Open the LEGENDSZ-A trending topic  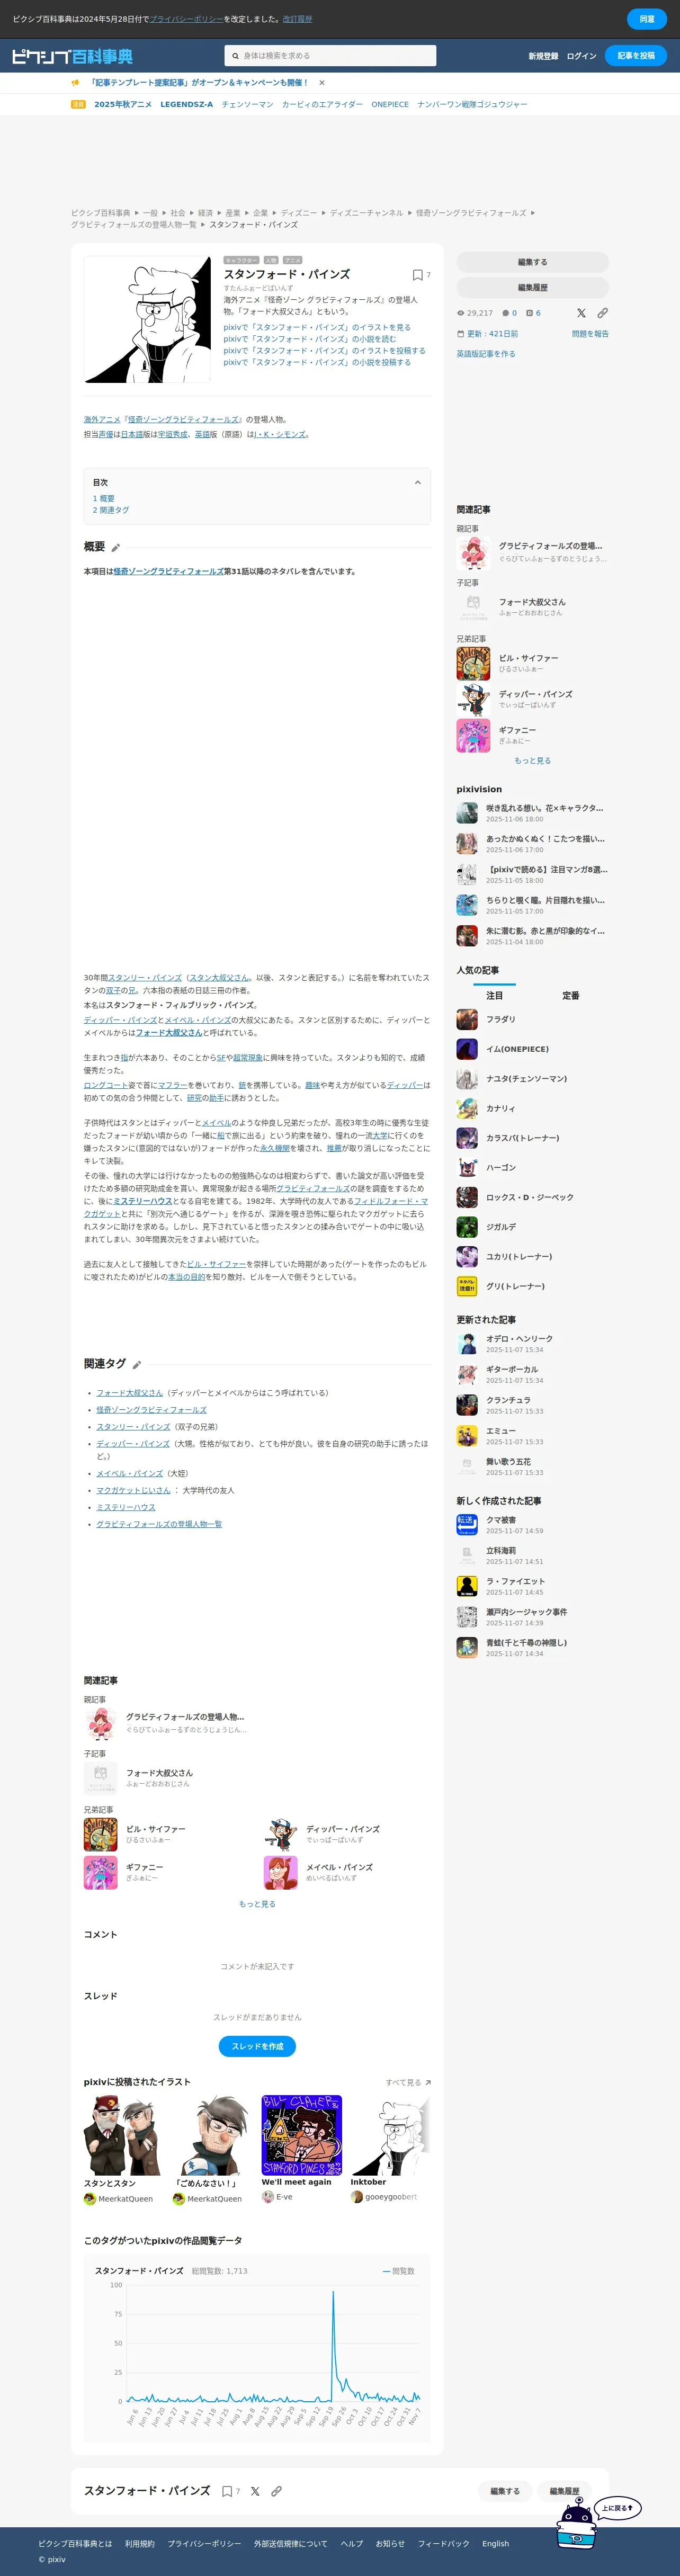pyautogui.click(x=187, y=104)
